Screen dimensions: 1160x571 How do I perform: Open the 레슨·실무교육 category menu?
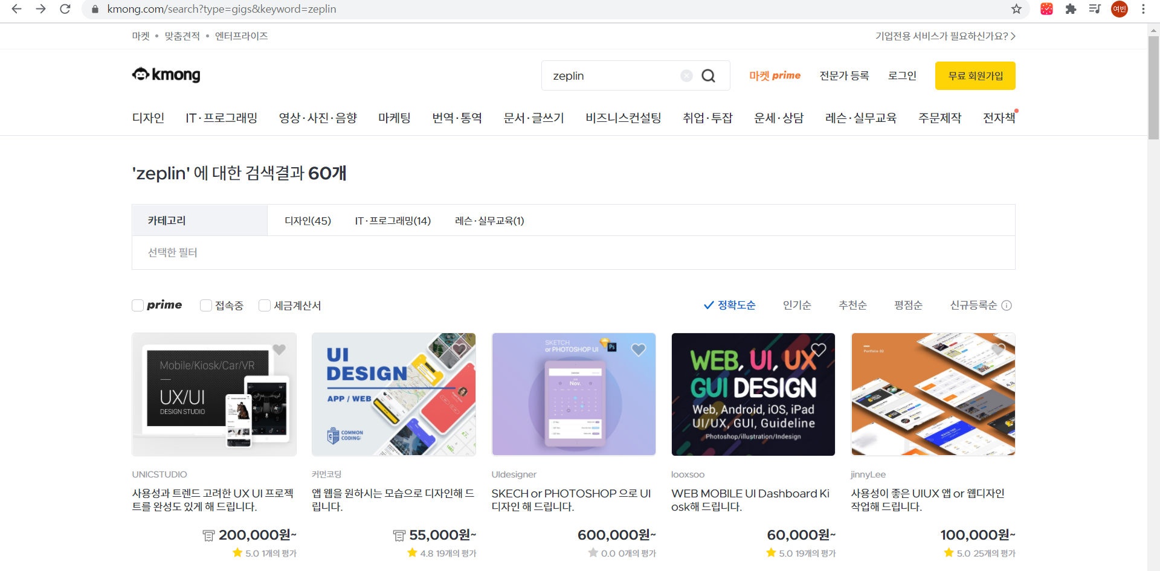pyautogui.click(x=861, y=118)
